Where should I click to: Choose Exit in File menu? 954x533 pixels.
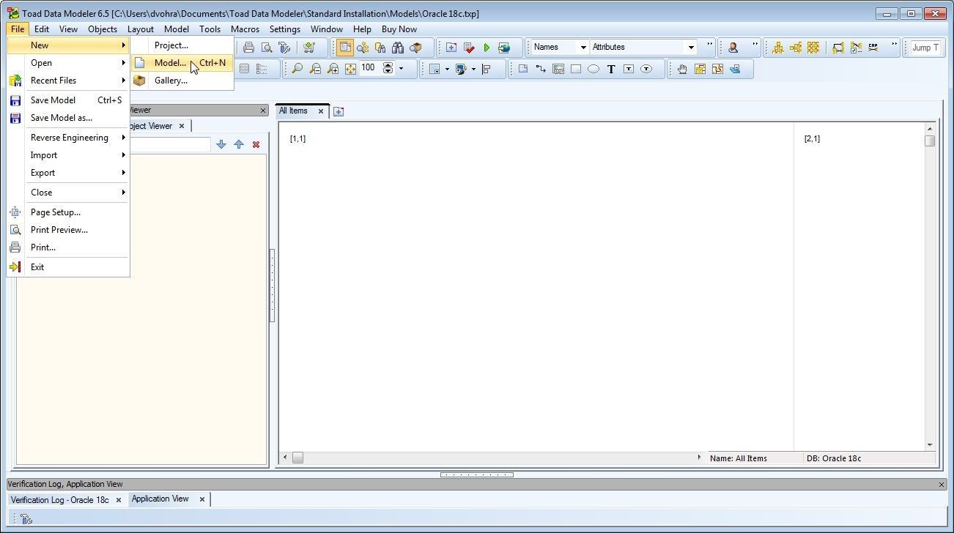coord(68,267)
